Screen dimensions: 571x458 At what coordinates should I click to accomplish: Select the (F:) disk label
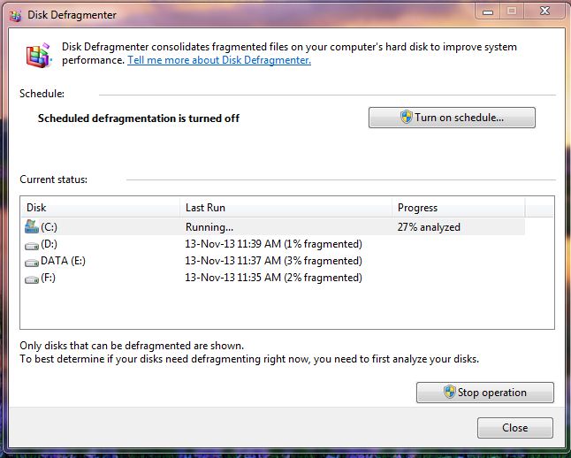pos(48,278)
